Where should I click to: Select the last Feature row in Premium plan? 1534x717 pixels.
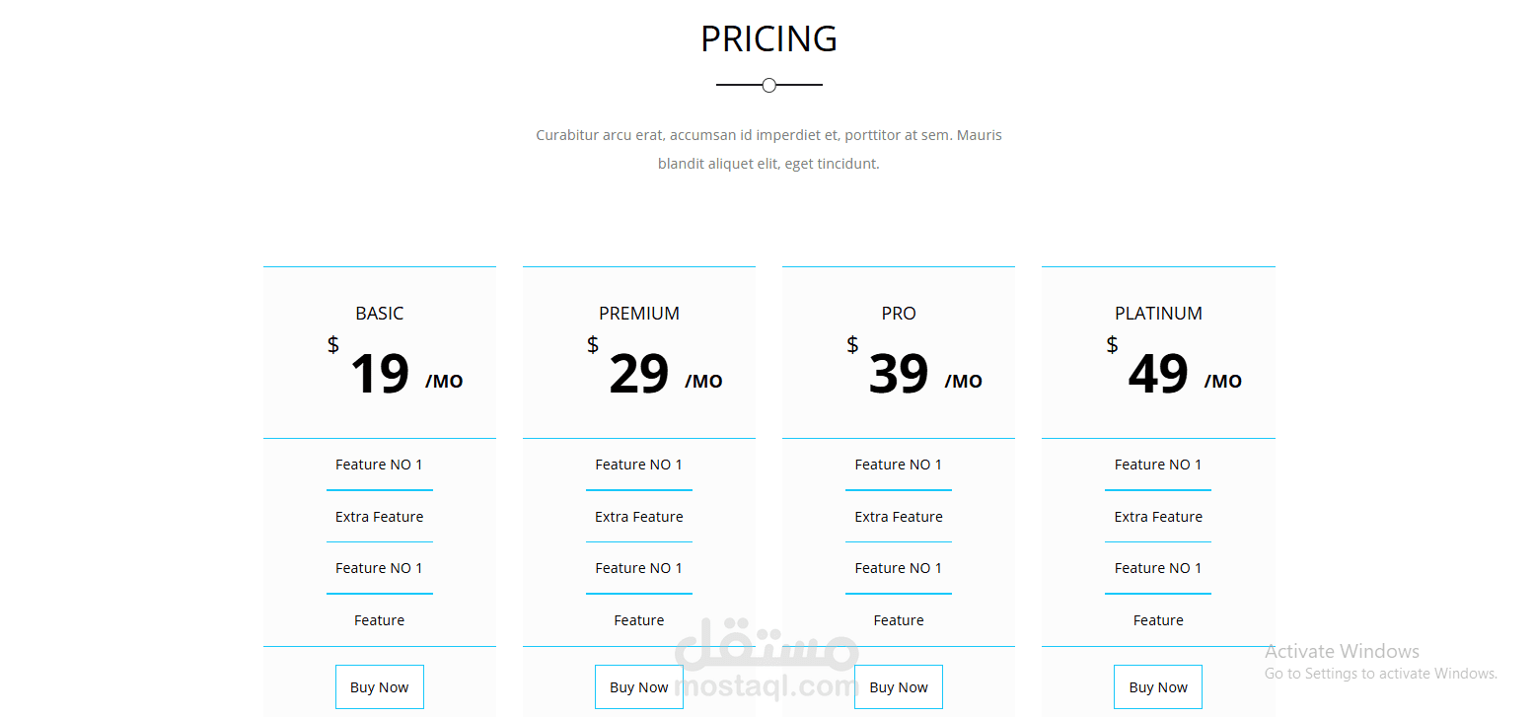click(639, 620)
